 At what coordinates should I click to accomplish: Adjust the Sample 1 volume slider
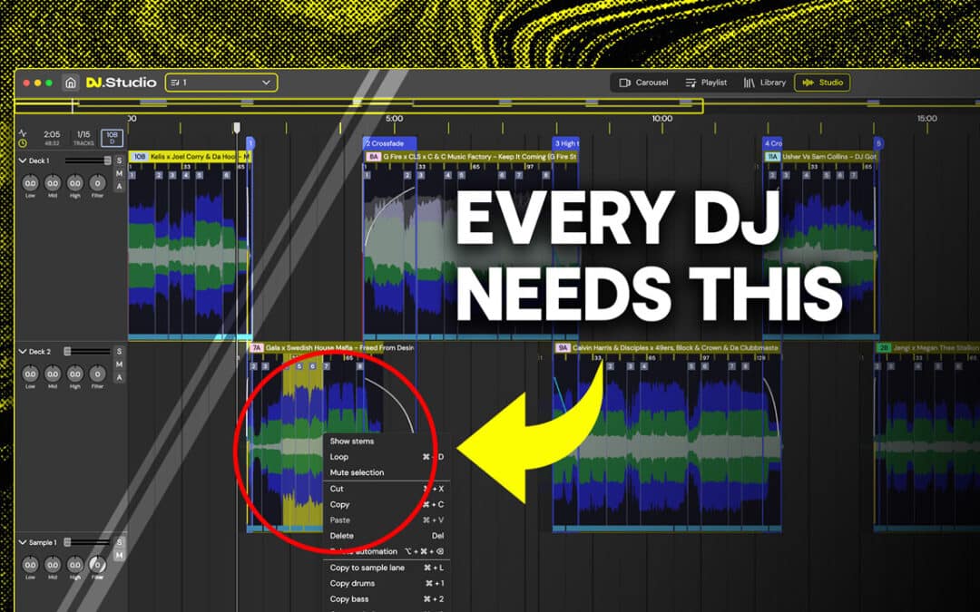pyautogui.click(x=88, y=542)
